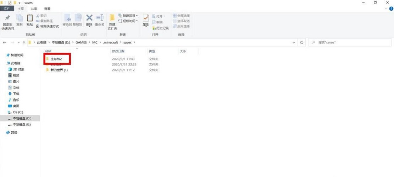Expand the New Item dropdown
Viewport: 394px width, 177px height.
[x=128, y=16]
